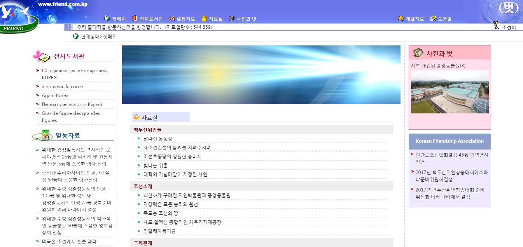Open the 활동자료 menu item
The image size is (523, 247).
[x=186, y=19]
